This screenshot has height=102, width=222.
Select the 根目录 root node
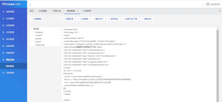click(36, 29)
